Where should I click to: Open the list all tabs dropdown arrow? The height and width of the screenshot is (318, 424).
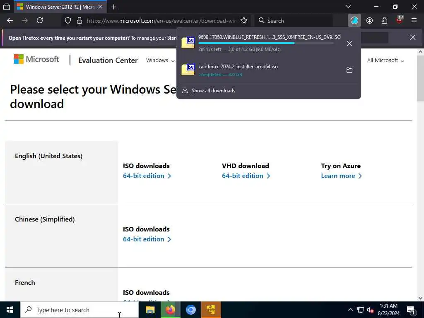(x=348, y=7)
